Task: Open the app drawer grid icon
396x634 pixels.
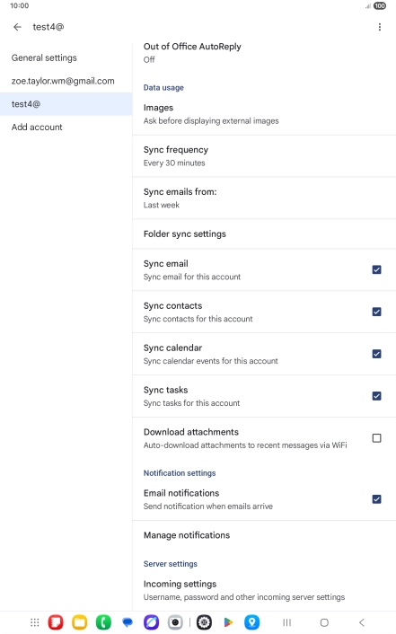Action: [35, 622]
